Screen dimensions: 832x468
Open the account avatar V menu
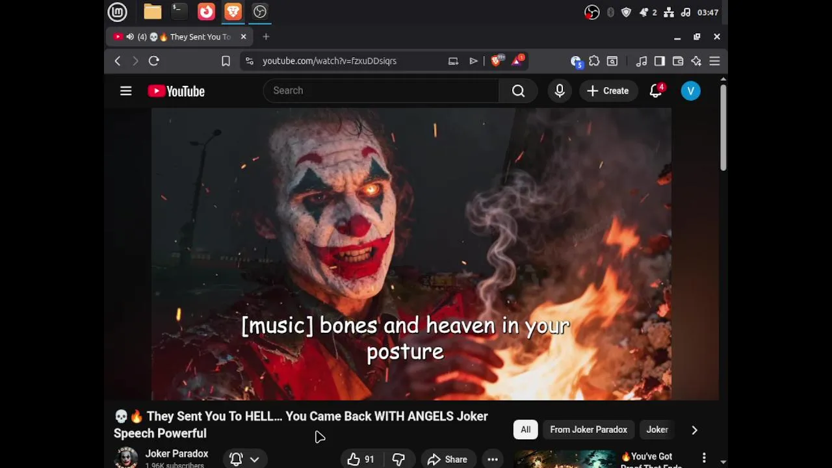690,91
